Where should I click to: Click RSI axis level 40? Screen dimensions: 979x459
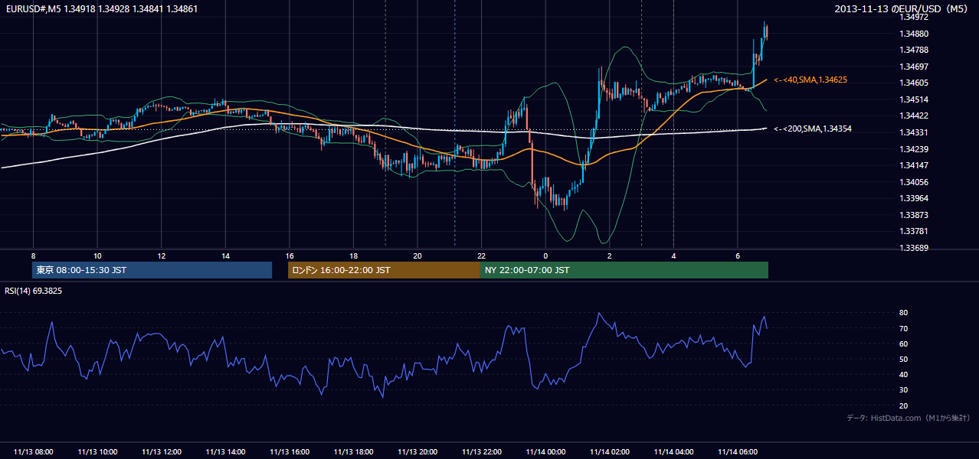pos(904,374)
